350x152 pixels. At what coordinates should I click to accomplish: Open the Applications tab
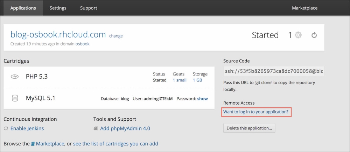23,8
